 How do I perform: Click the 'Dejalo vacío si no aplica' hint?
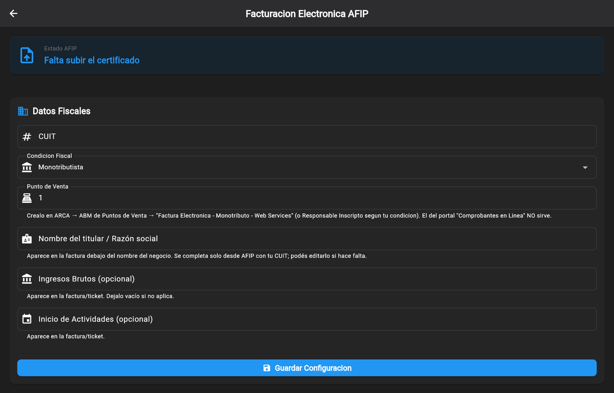pyautogui.click(x=100, y=296)
